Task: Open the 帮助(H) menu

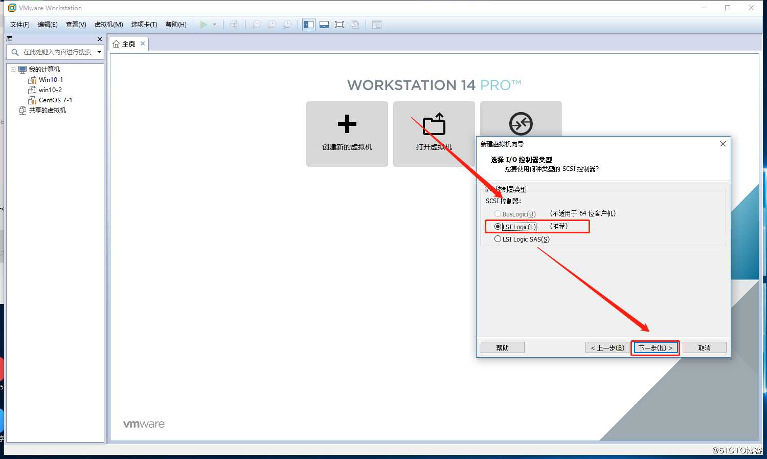Action: [x=176, y=25]
